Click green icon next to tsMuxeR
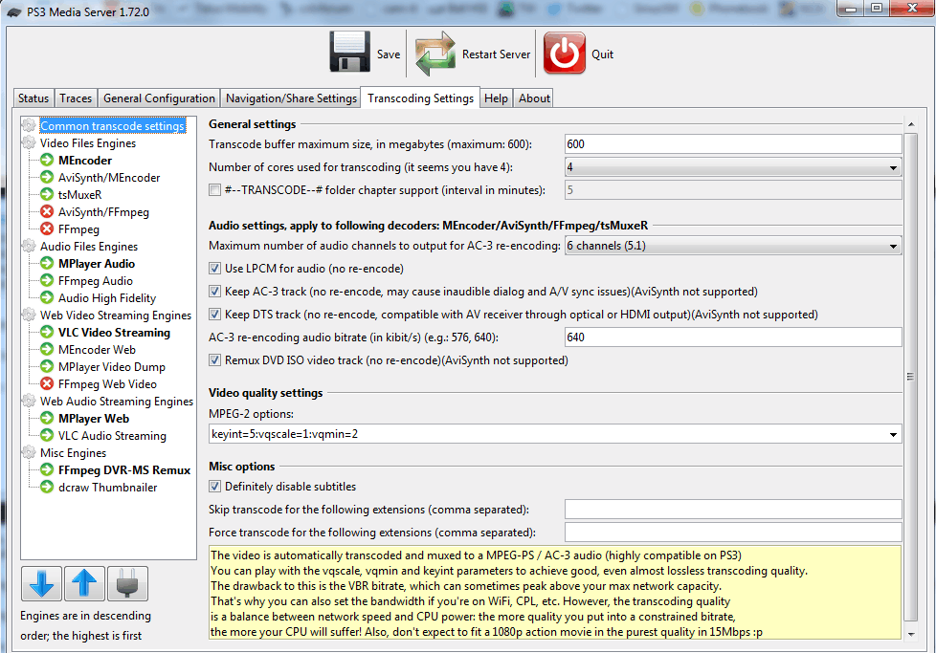This screenshot has width=936, height=653. coord(47,194)
